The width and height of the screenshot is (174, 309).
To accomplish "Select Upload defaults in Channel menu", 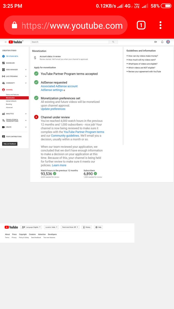I will [11, 101].
